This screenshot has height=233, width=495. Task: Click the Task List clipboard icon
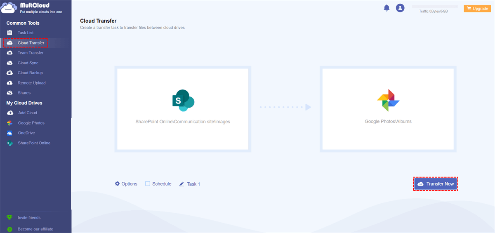(x=9, y=33)
